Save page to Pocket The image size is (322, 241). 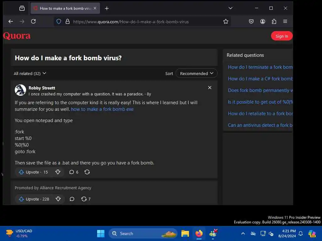tap(251, 21)
